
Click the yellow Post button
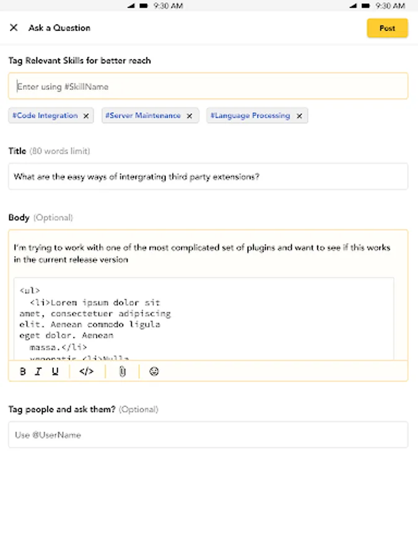(387, 28)
